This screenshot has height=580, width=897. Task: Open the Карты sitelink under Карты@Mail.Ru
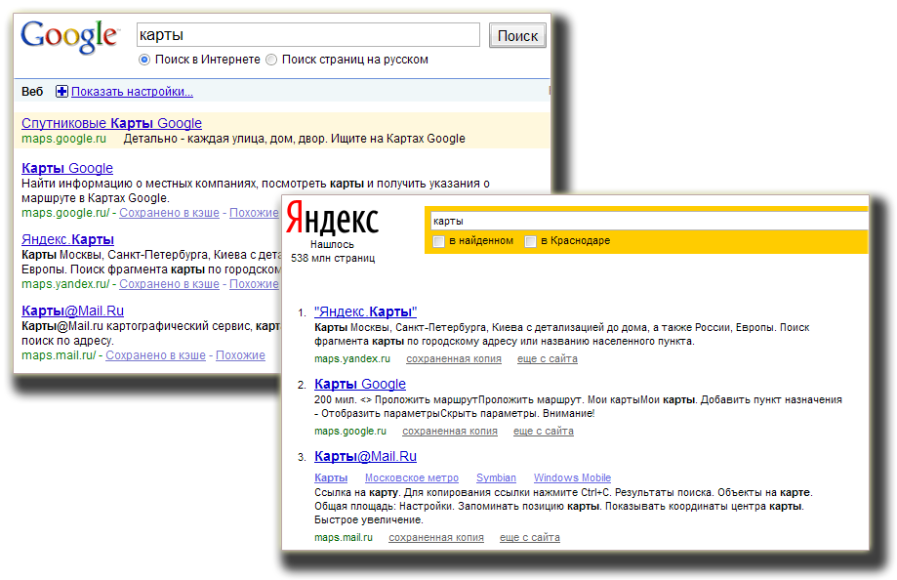(x=331, y=477)
